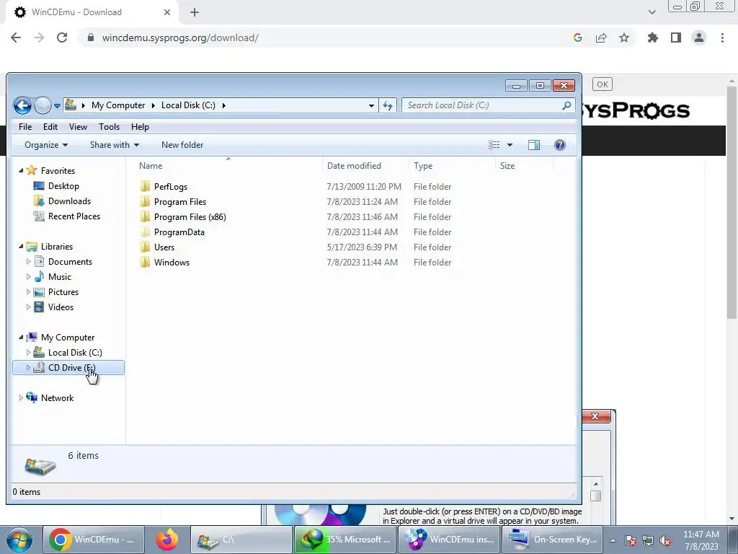Open Chrome profile avatar
Screen dimensions: 738x554
[699, 38]
